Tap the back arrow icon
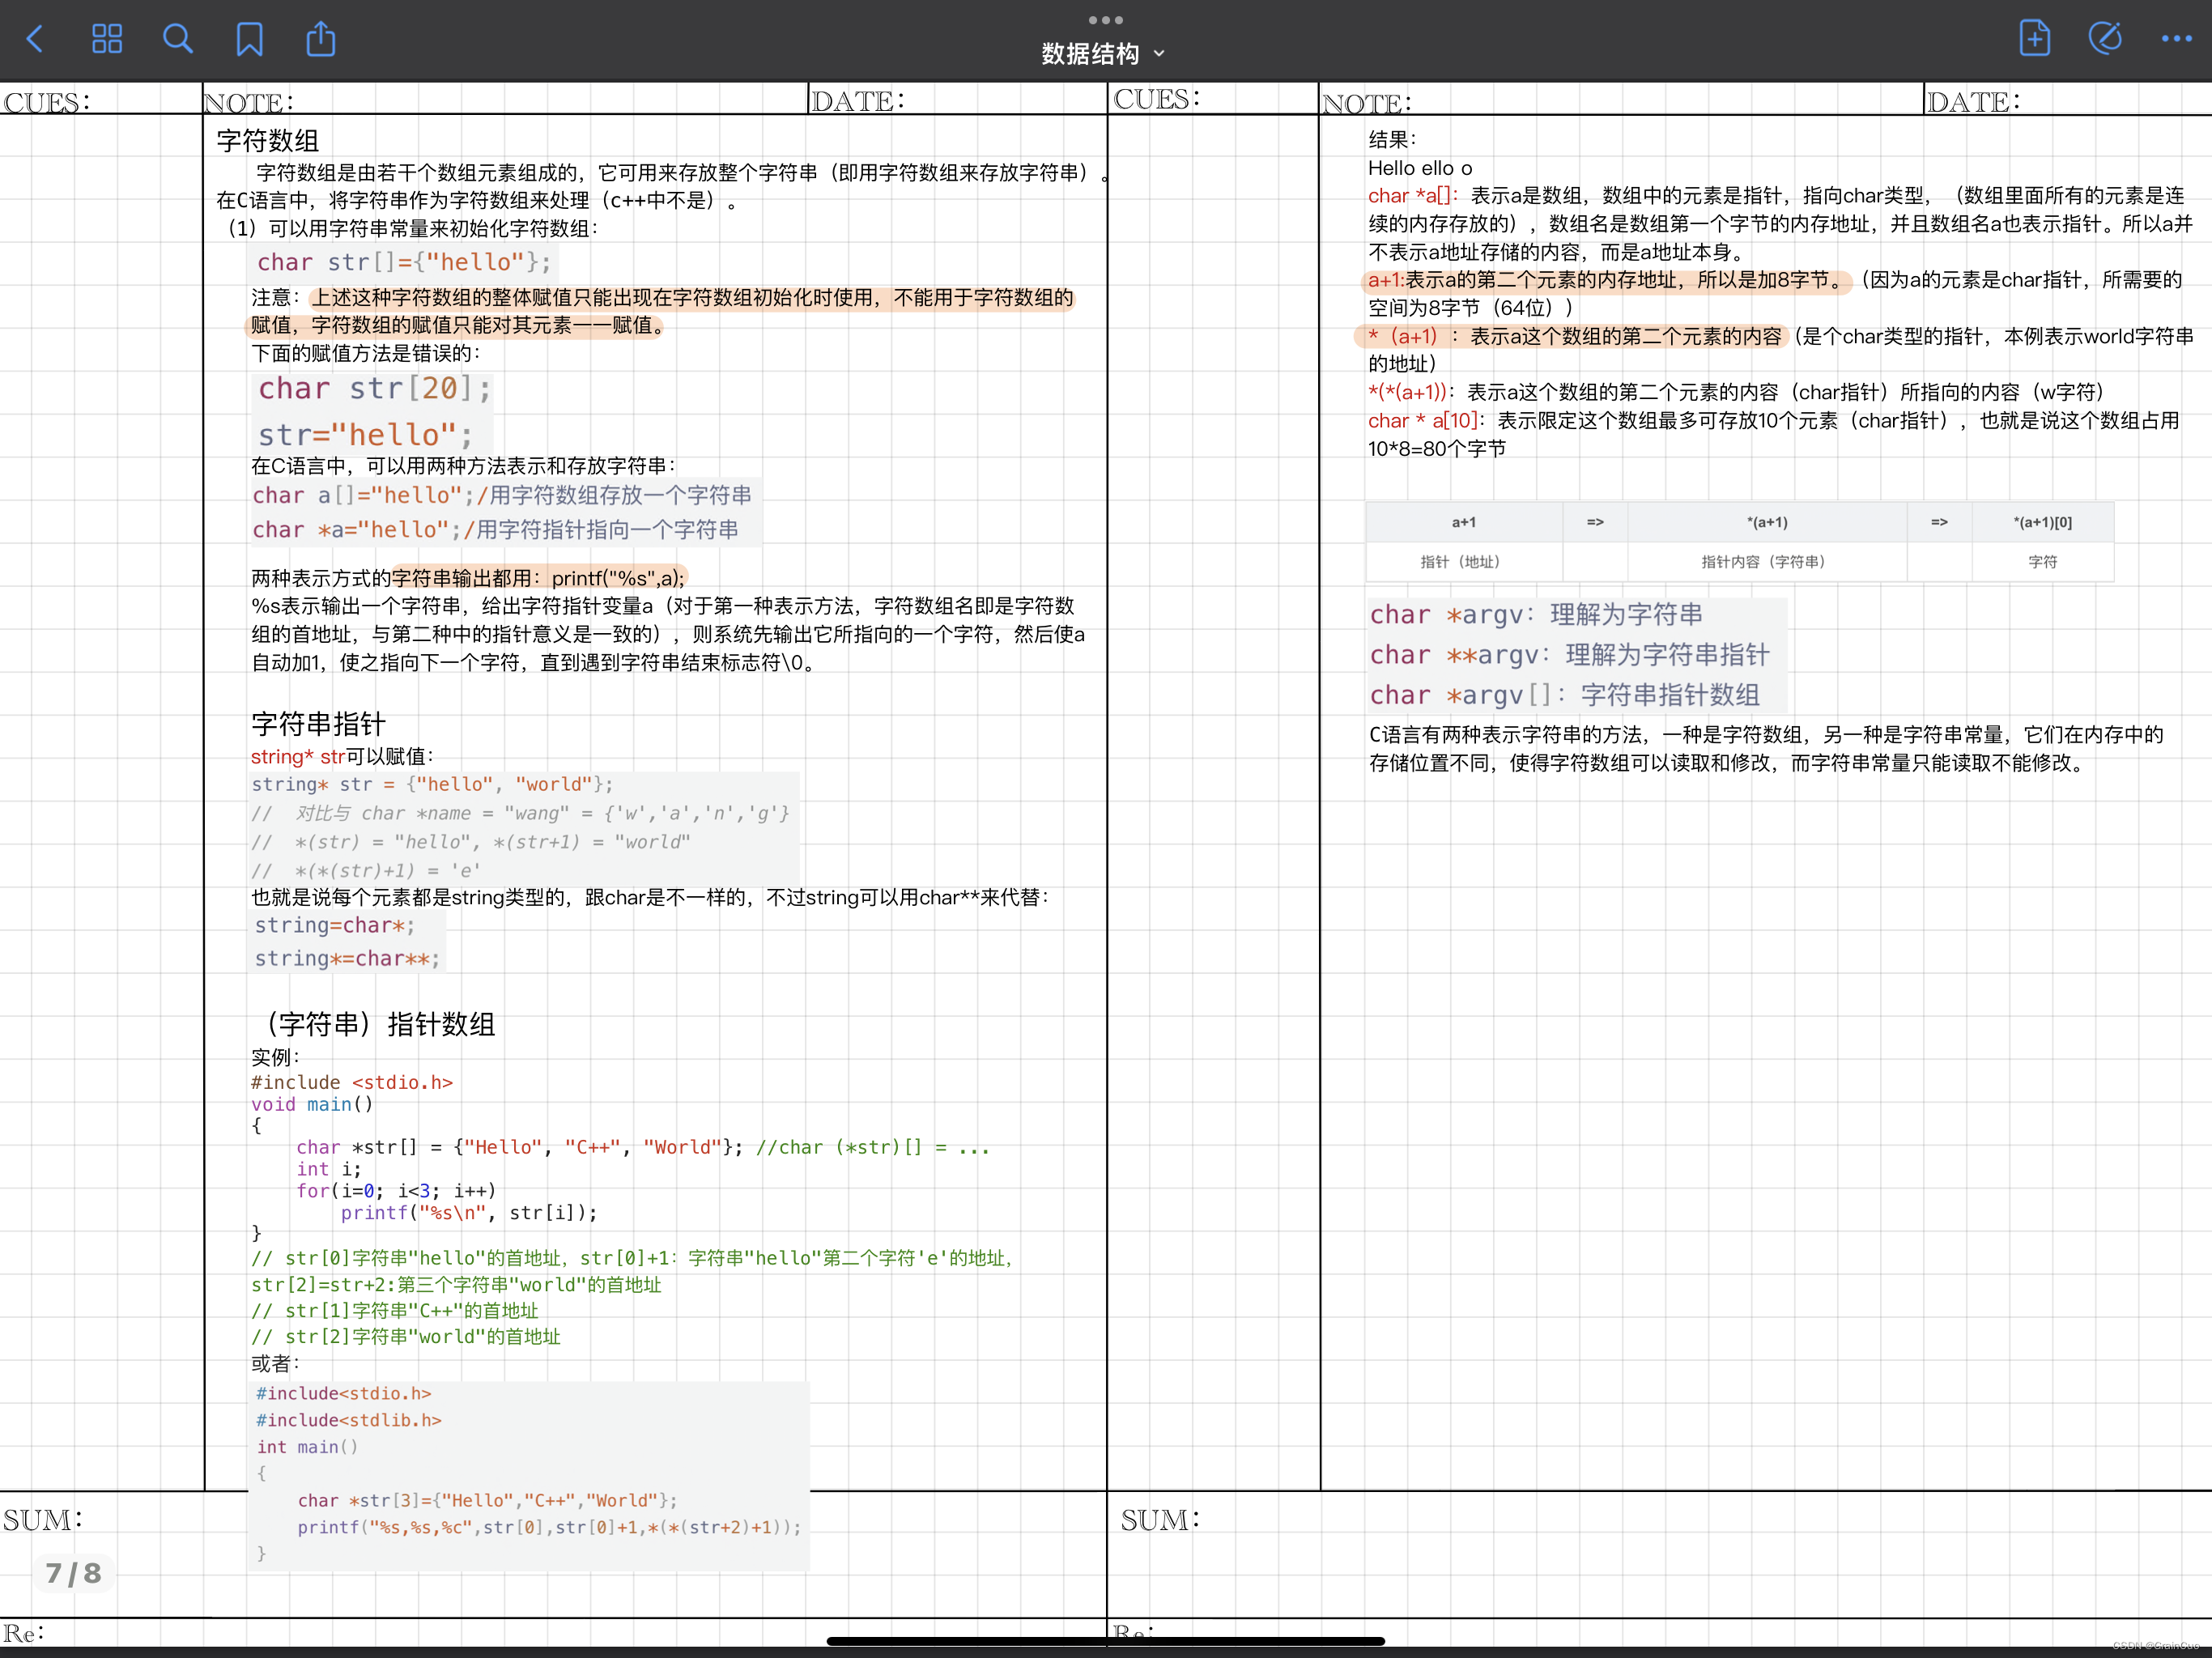Viewport: 2212px width, 1658px height. [x=35, y=39]
